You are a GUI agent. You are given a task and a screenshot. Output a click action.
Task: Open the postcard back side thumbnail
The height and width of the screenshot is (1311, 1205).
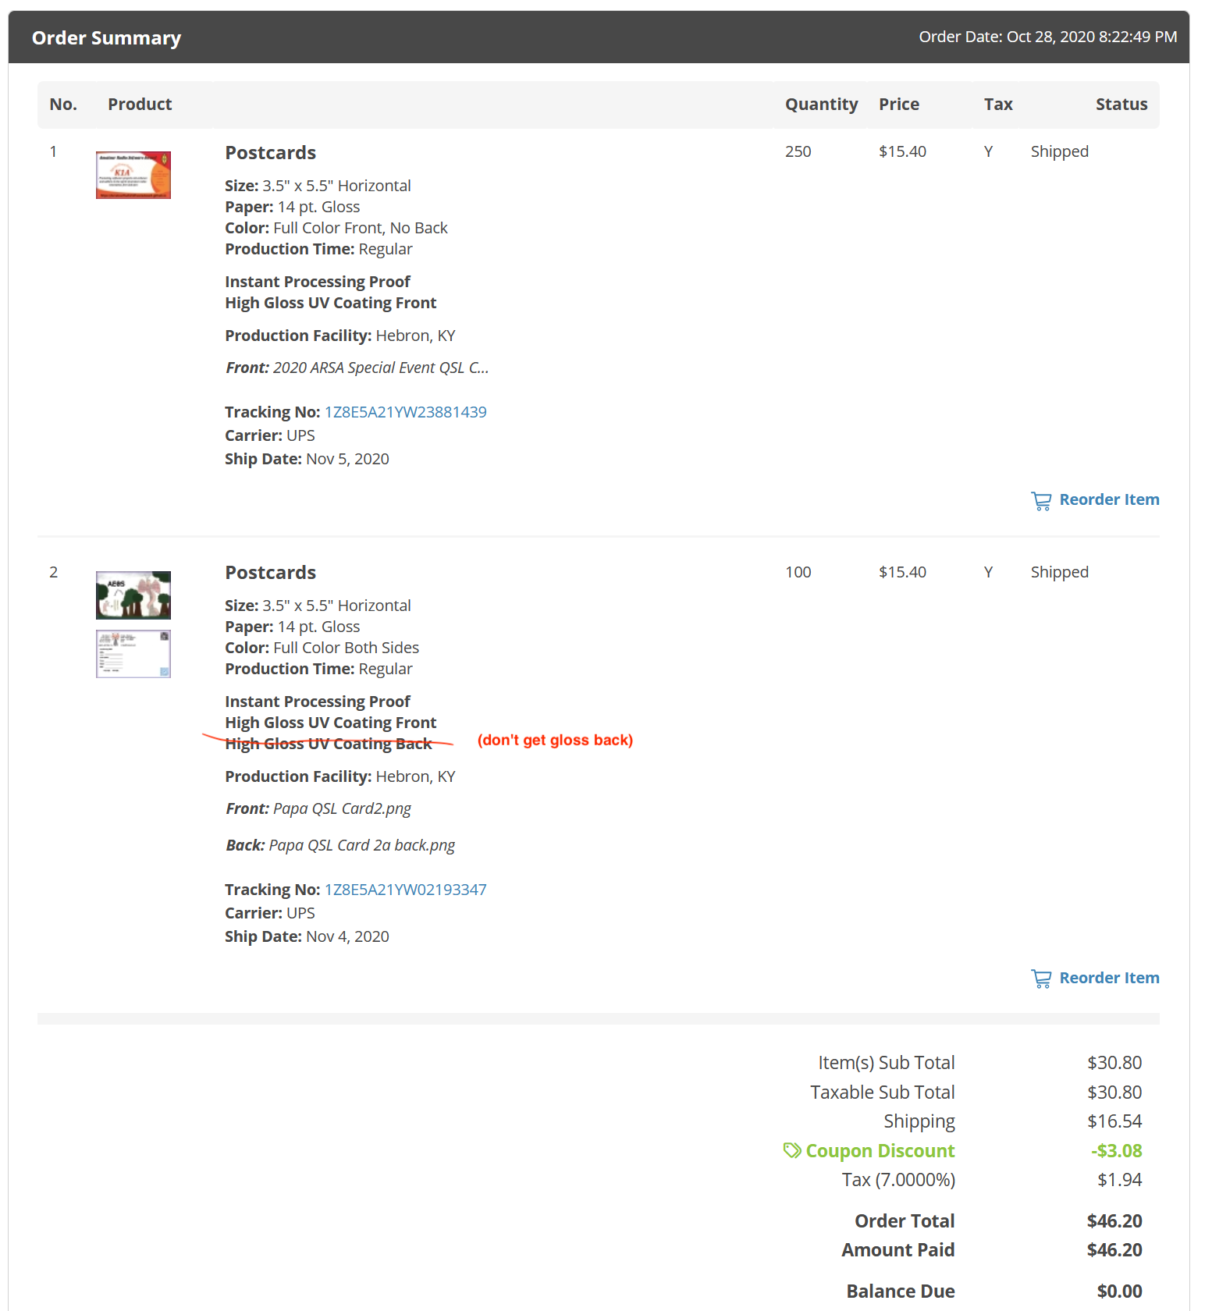(133, 654)
